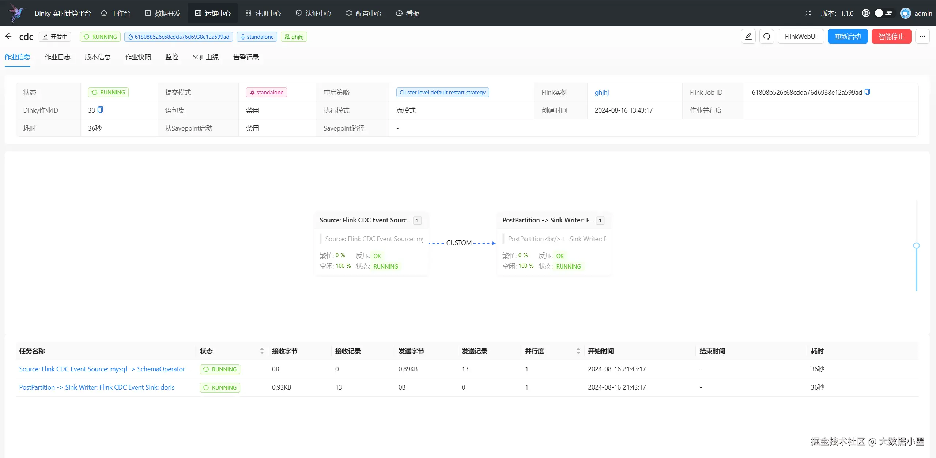Click the back arrow next to cdc

[8, 37]
